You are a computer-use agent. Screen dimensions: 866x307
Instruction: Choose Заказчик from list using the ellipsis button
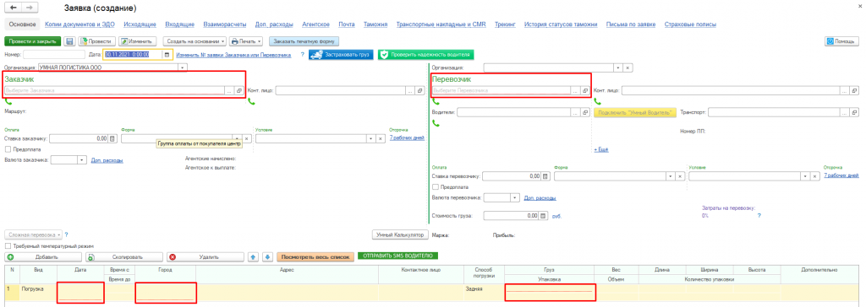(x=230, y=90)
